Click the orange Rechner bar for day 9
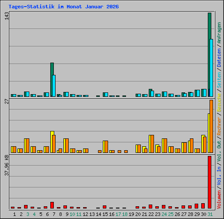This screenshot has height=219, width=224. pos(67,146)
